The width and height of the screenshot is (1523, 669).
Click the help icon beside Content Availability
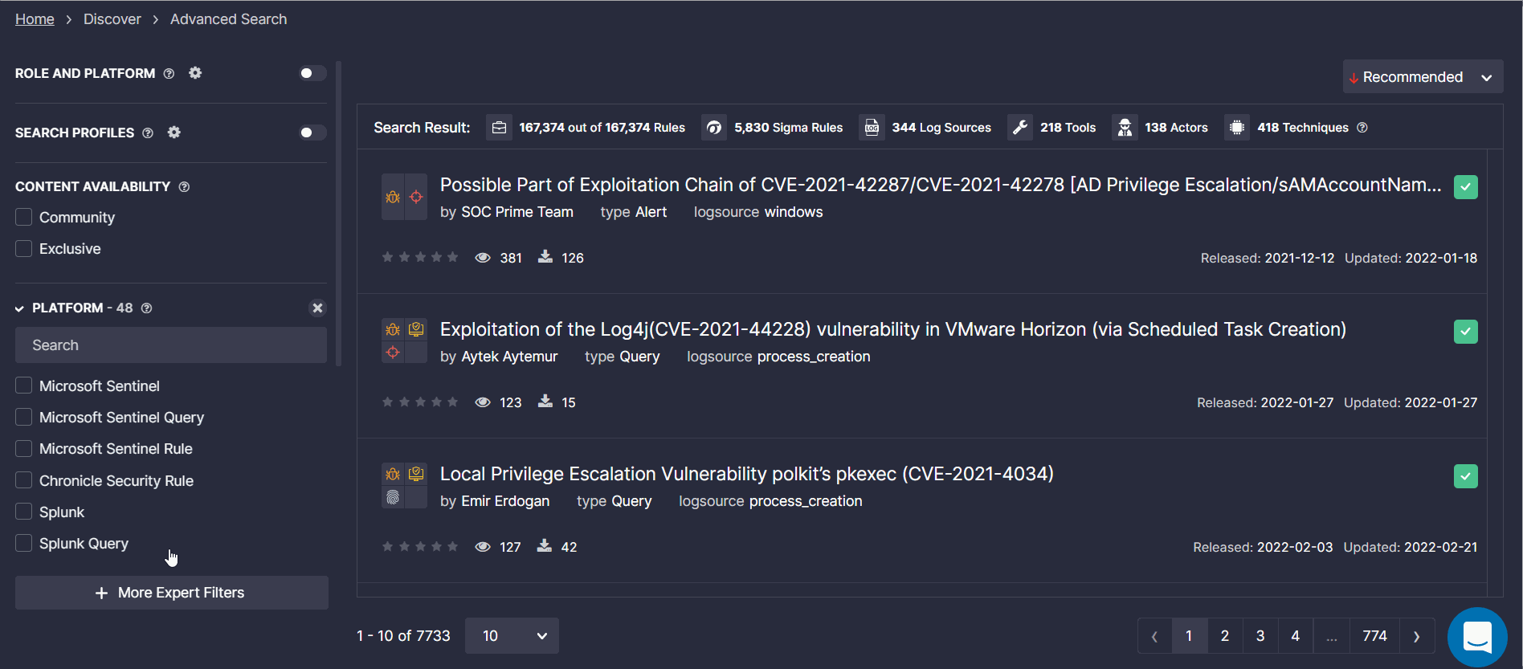tap(184, 186)
